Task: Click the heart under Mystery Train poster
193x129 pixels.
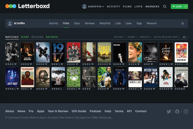Action: pos(154,89)
